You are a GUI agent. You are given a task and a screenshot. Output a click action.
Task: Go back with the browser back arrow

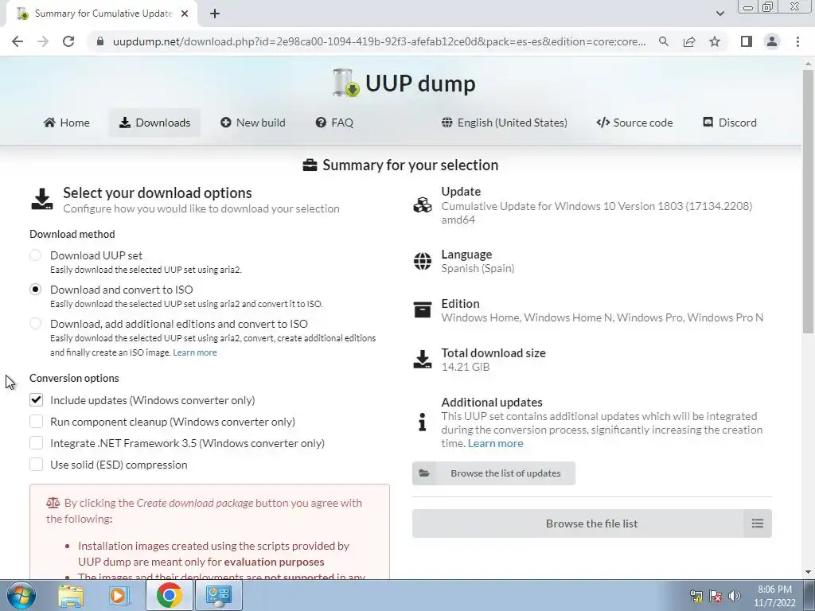point(18,41)
